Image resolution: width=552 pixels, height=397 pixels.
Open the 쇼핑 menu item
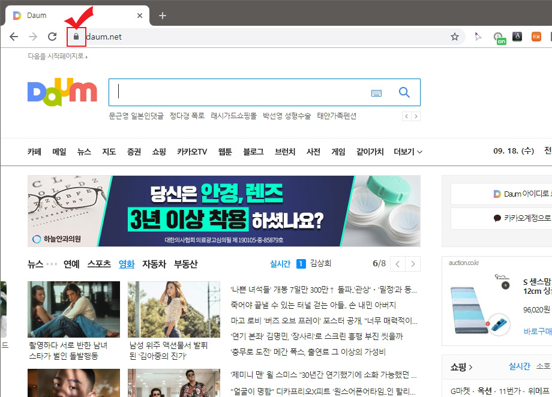pyautogui.click(x=159, y=152)
